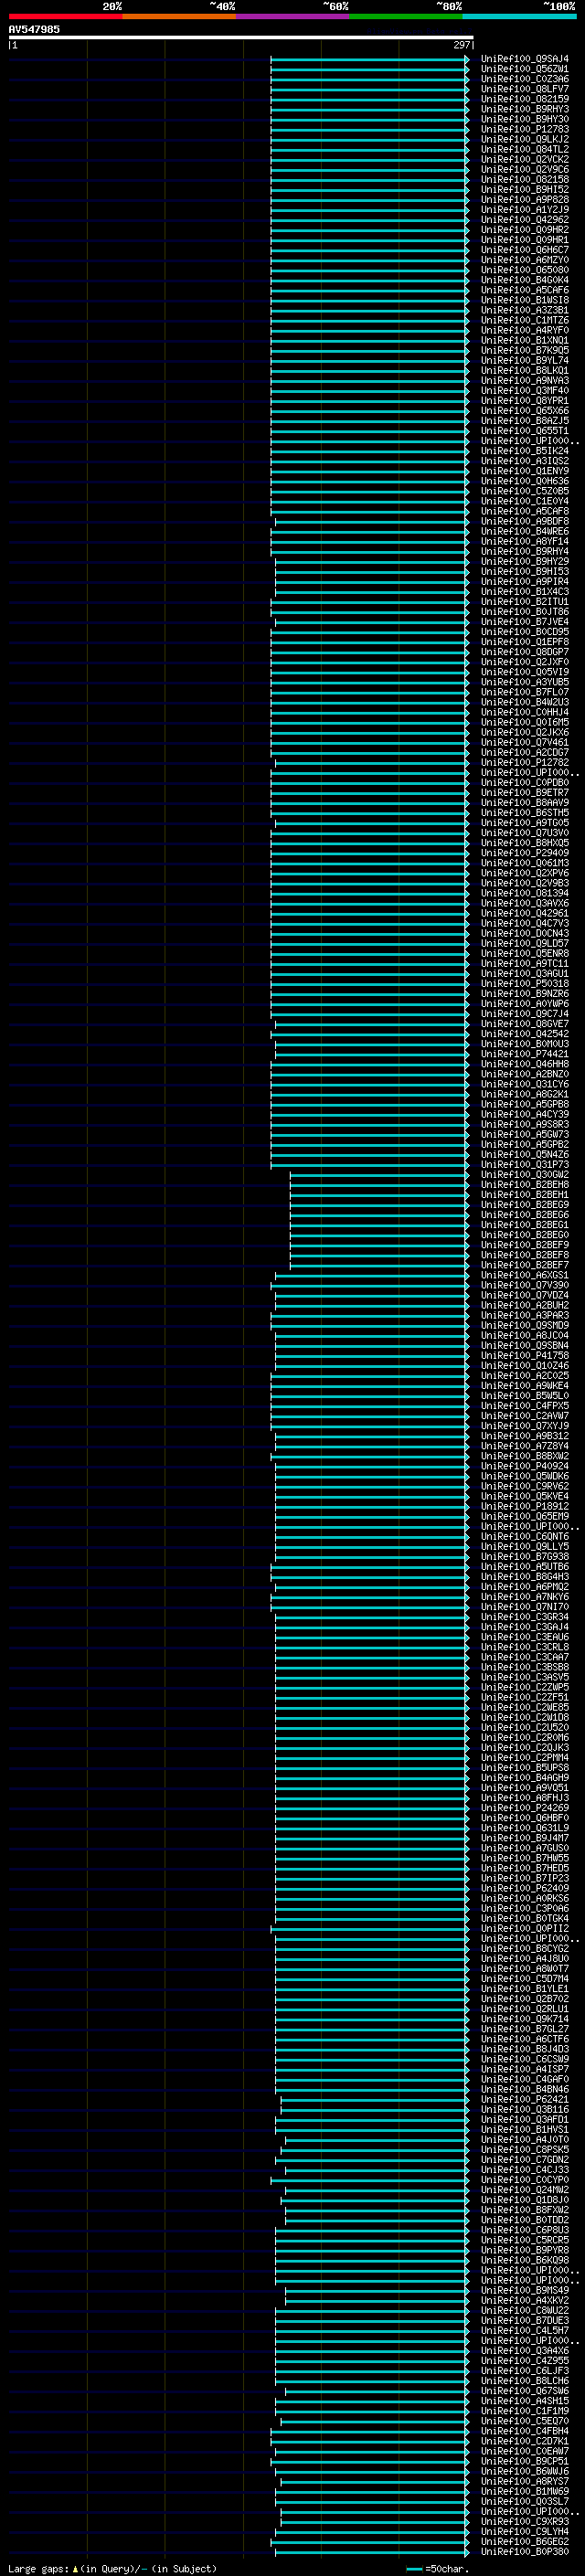585x2576 pixels.
Task: Open hit UniRef100_P12783
Action: point(524,129)
